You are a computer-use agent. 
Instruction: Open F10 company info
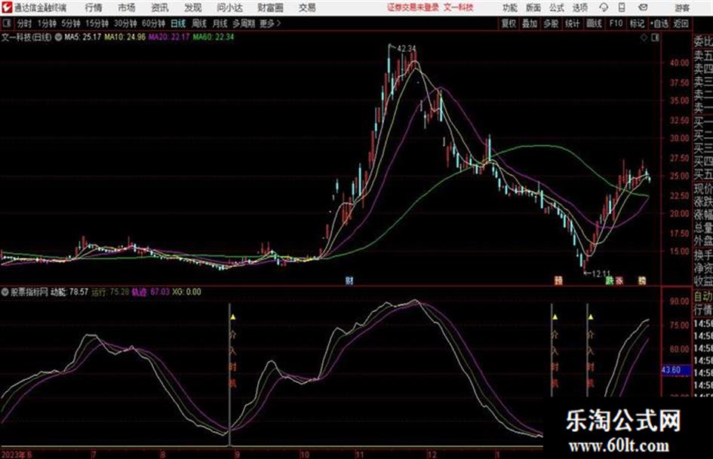(616, 23)
